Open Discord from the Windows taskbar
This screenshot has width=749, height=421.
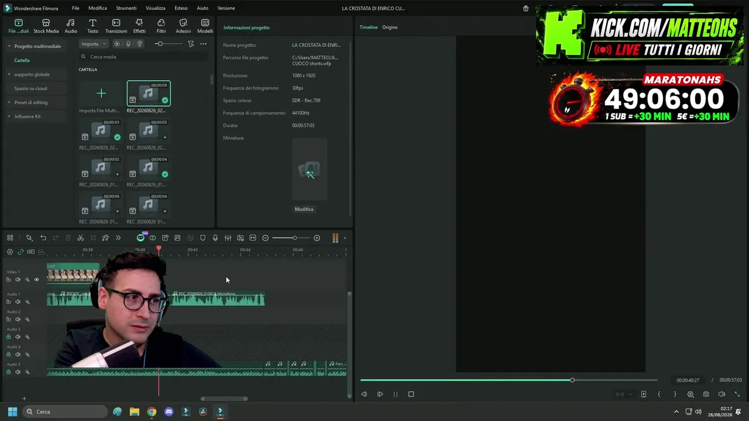tap(169, 412)
